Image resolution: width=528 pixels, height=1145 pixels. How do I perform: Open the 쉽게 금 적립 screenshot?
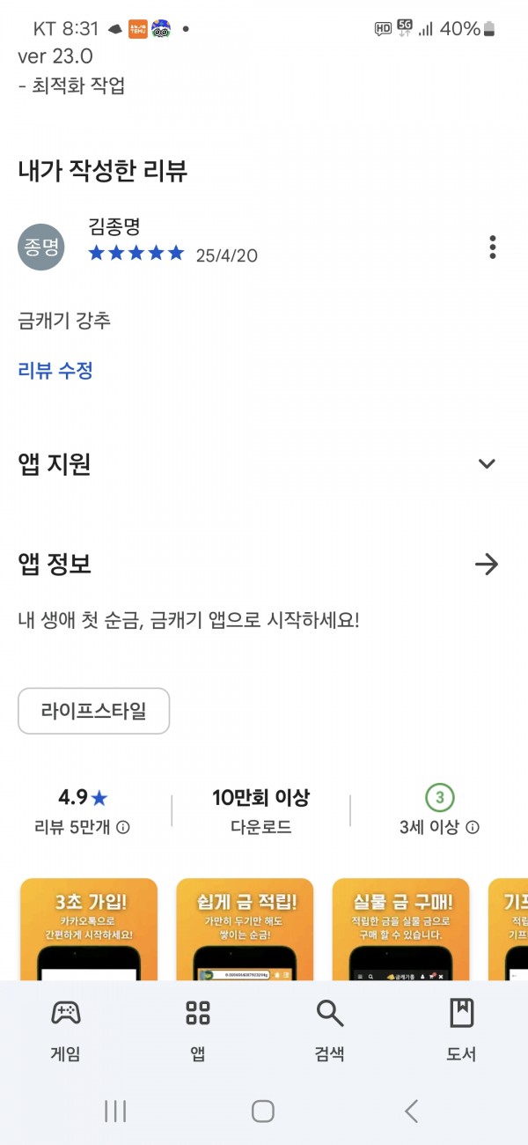(245, 929)
